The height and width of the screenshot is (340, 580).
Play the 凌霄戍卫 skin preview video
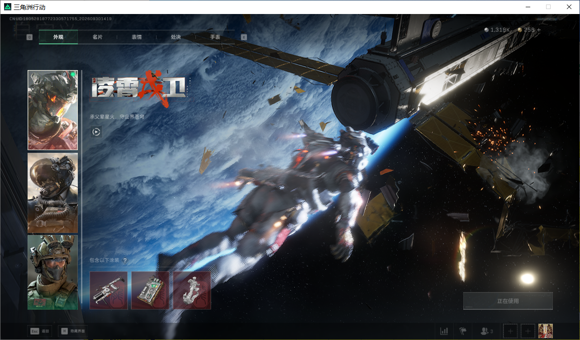(96, 132)
